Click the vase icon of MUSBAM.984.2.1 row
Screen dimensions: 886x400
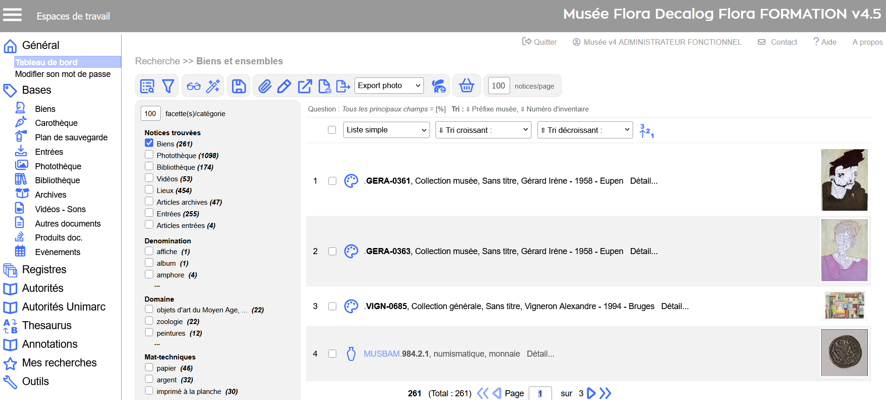point(351,354)
